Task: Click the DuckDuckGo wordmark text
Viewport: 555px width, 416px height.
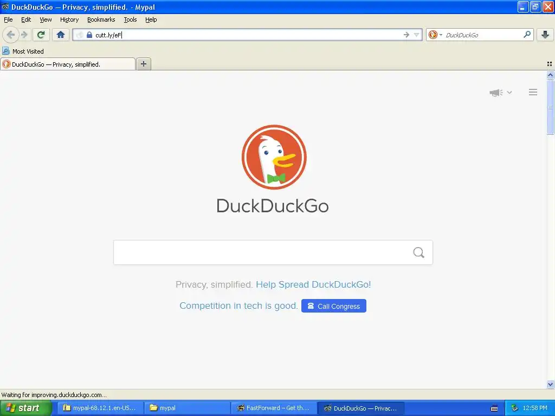Action: tap(273, 205)
